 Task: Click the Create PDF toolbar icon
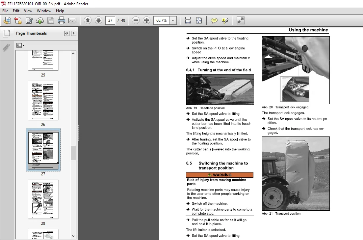click(18, 21)
